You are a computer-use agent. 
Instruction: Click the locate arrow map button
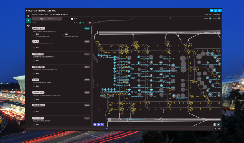[x=102, y=124]
